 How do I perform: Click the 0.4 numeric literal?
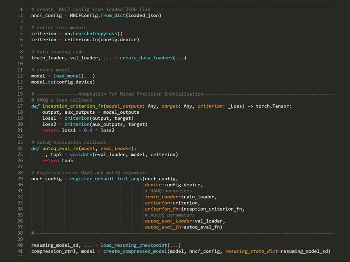[88, 130]
